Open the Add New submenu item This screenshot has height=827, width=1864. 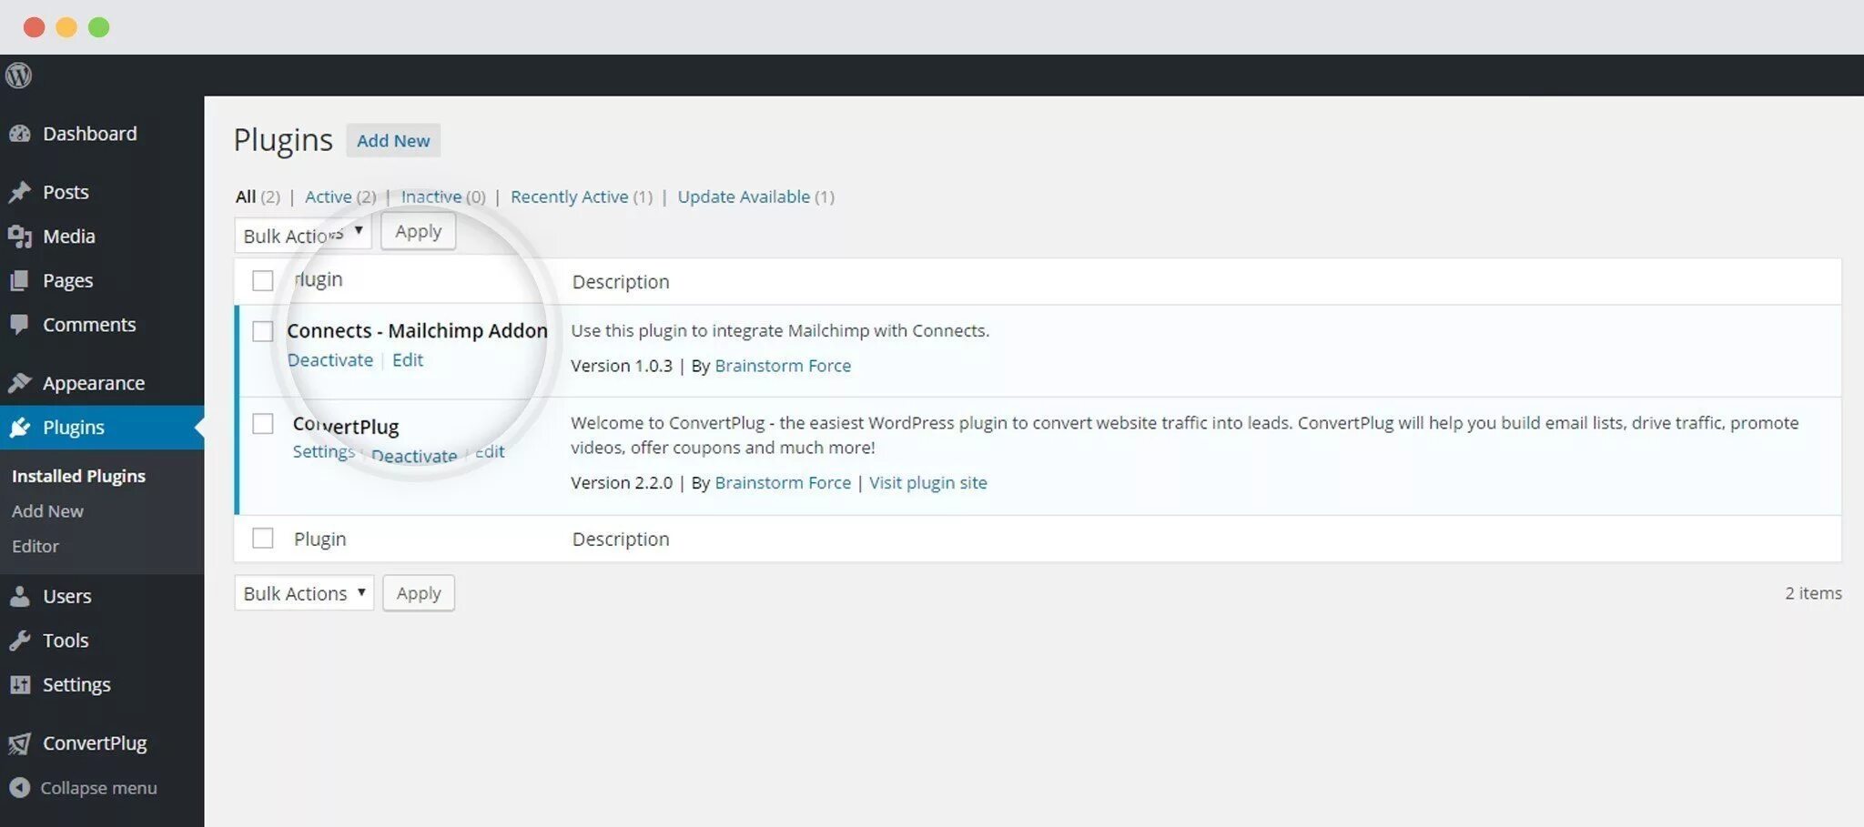tap(47, 511)
